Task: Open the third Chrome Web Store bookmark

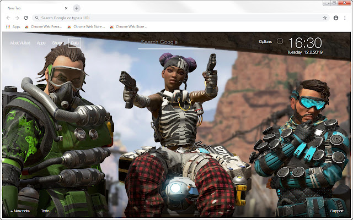Action: click(x=129, y=27)
